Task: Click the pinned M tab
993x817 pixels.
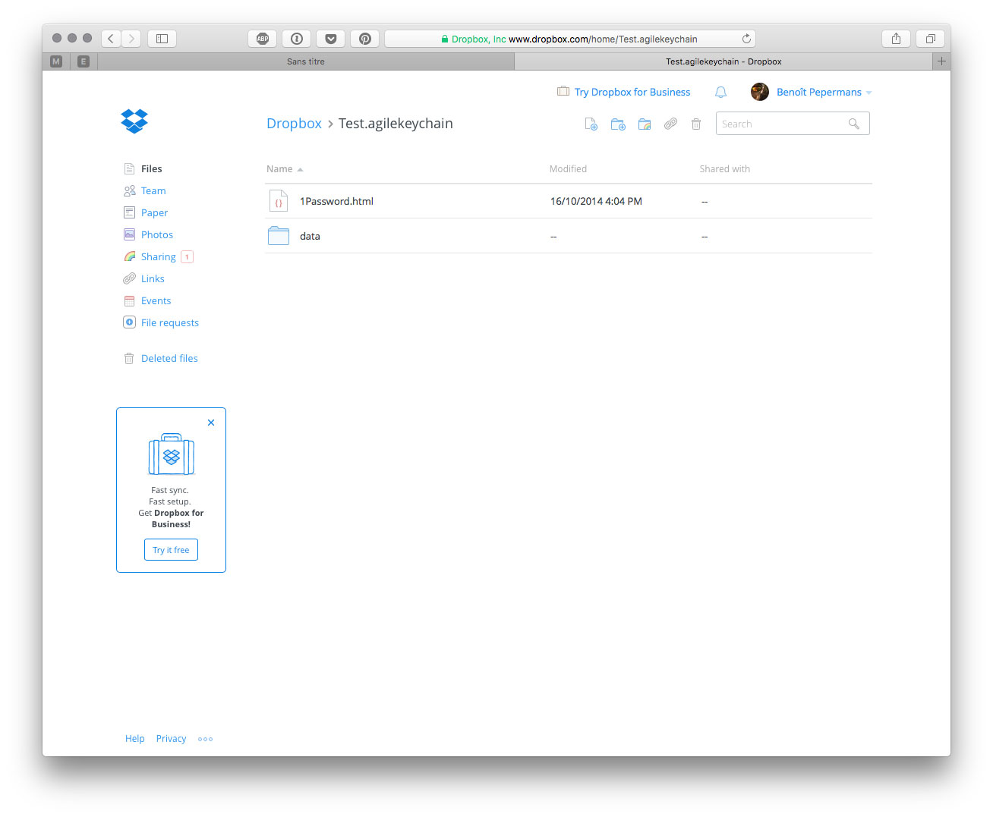Action: tap(56, 61)
